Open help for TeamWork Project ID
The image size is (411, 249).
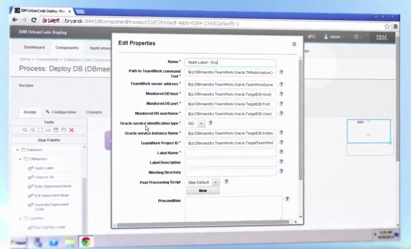pyautogui.click(x=281, y=142)
